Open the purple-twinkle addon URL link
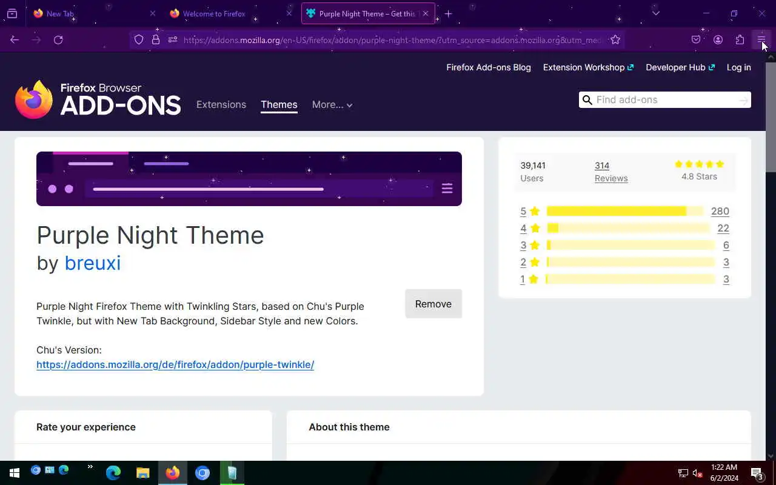The image size is (776, 485). pyautogui.click(x=175, y=364)
